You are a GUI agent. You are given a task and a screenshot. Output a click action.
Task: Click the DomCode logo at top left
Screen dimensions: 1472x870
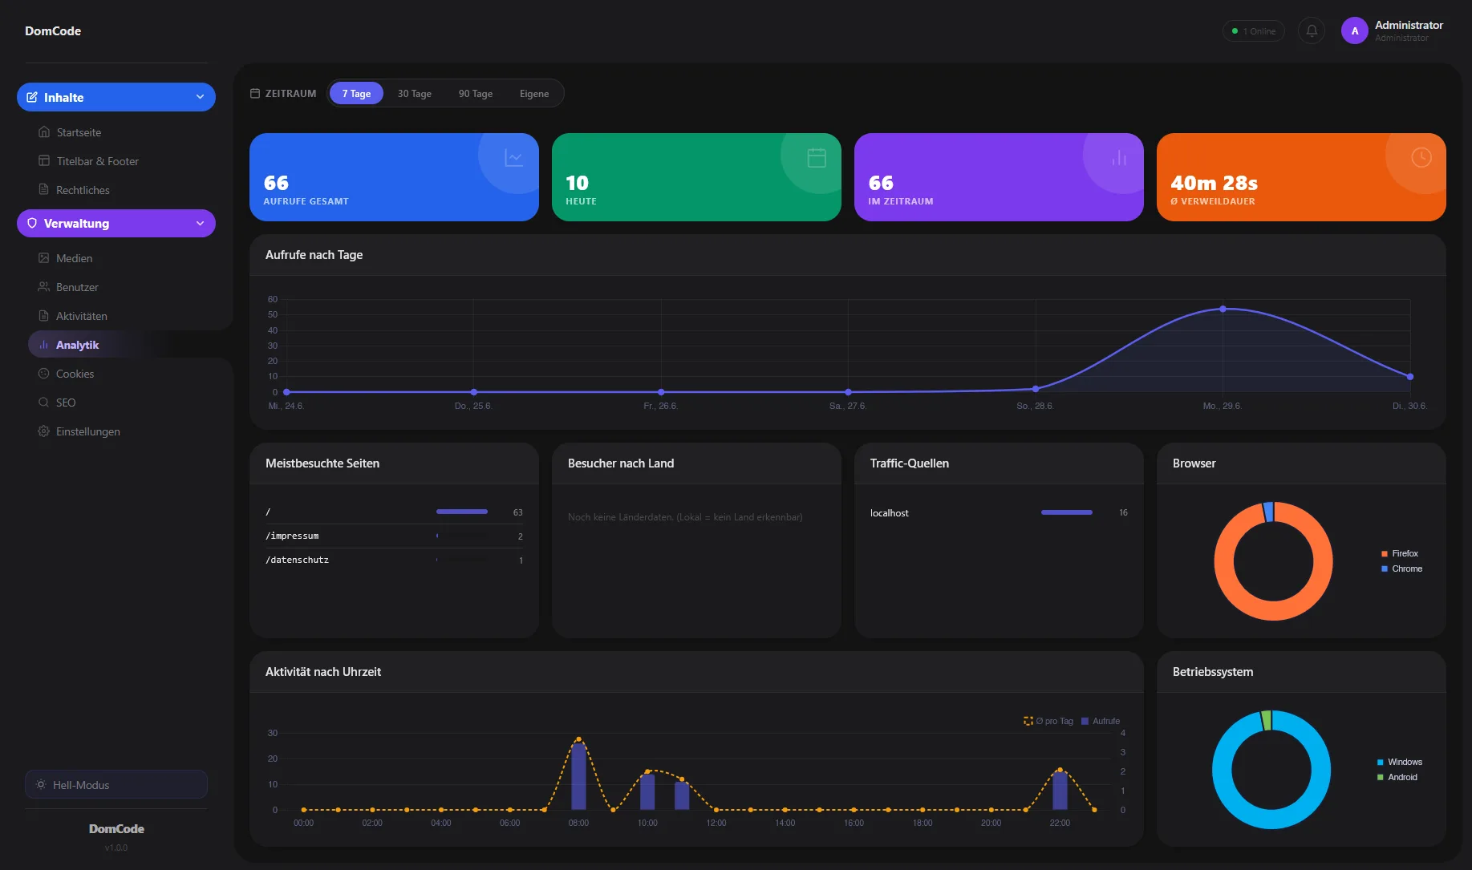pyautogui.click(x=53, y=31)
